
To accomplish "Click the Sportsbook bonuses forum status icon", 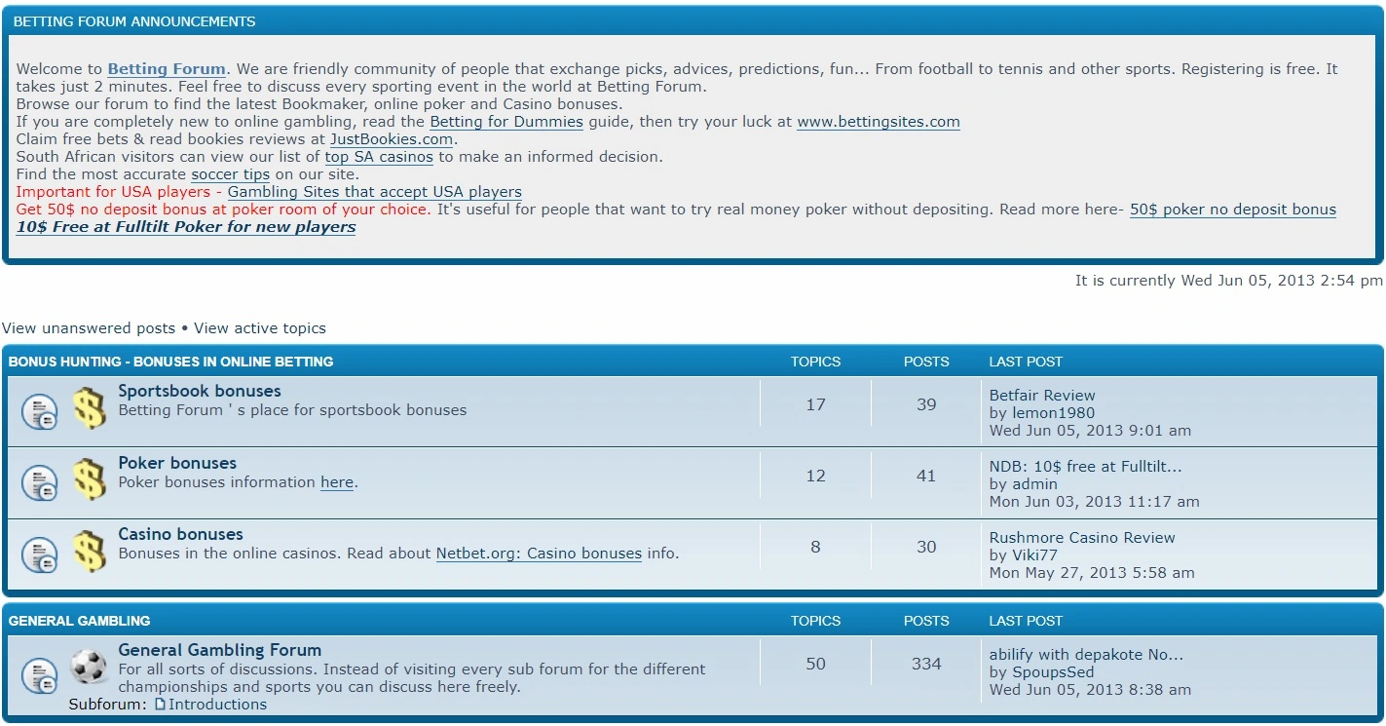I will [x=40, y=412].
